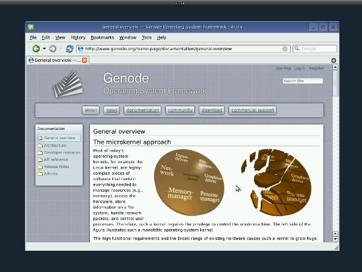
Task: Click the Qt application icon in title bar
Action: click(31, 27)
